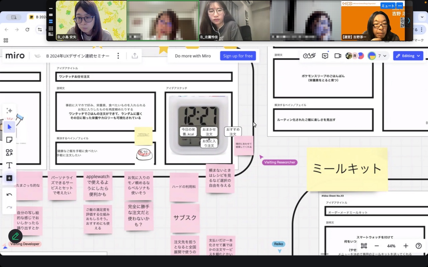
Task: Click 44% zoom level menu
Action: (x=391, y=246)
